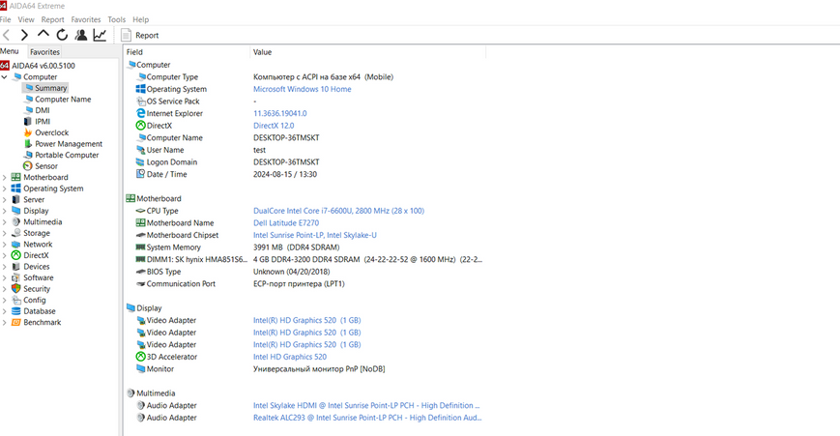
Task: Expand the Storage tree node
Action: tap(4, 233)
